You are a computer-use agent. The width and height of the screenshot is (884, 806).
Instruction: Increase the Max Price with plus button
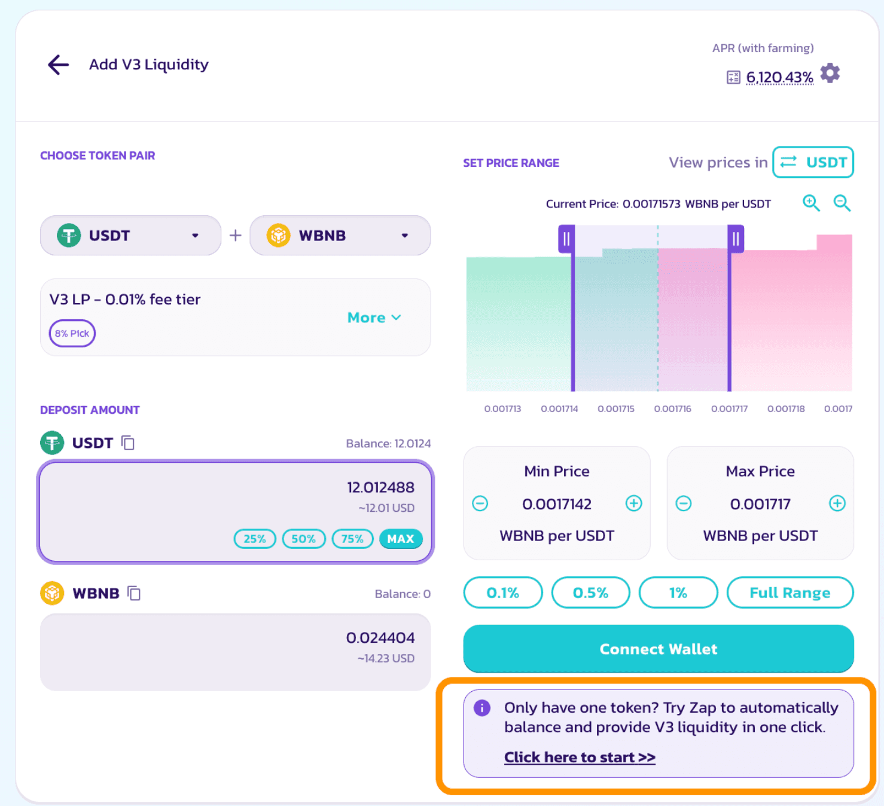tap(837, 503)
